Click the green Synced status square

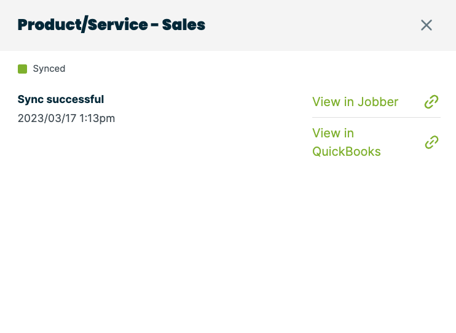[x=23, y=69]
